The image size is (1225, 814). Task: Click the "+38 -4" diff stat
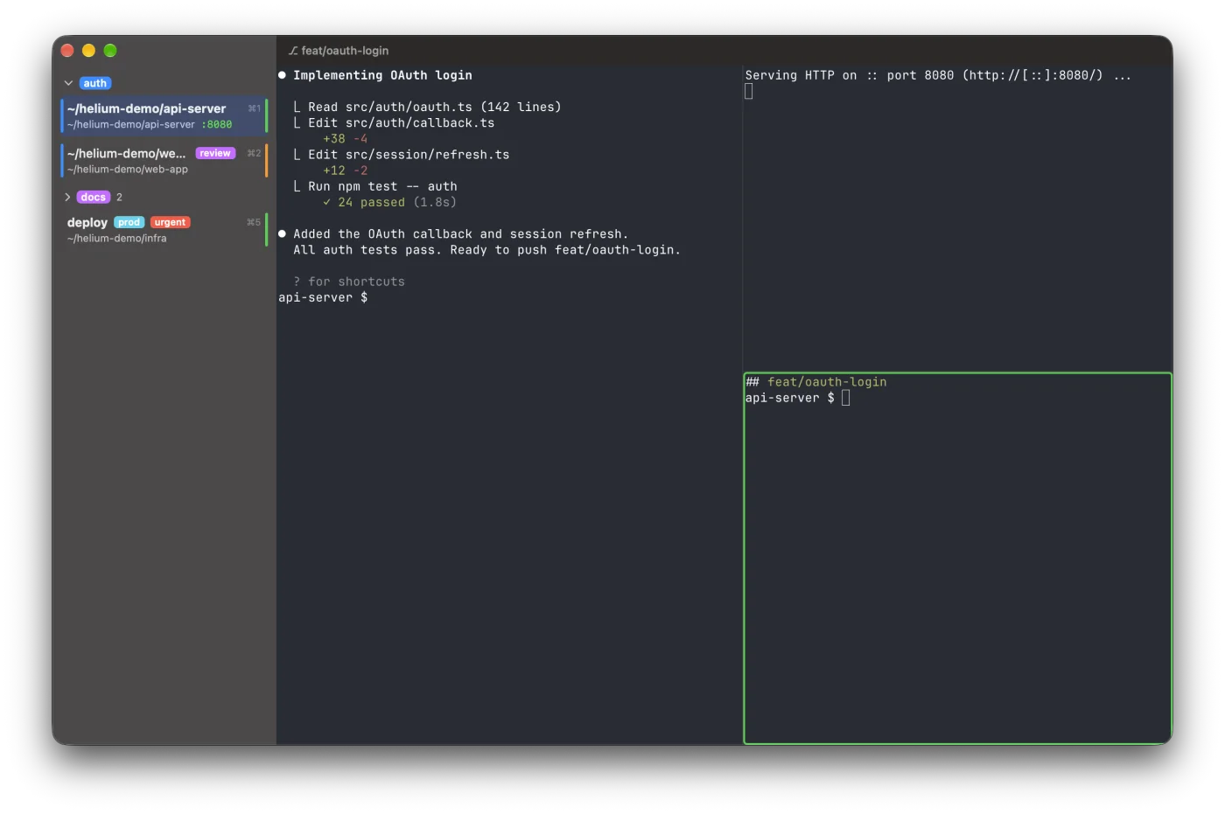pos(346,139)
